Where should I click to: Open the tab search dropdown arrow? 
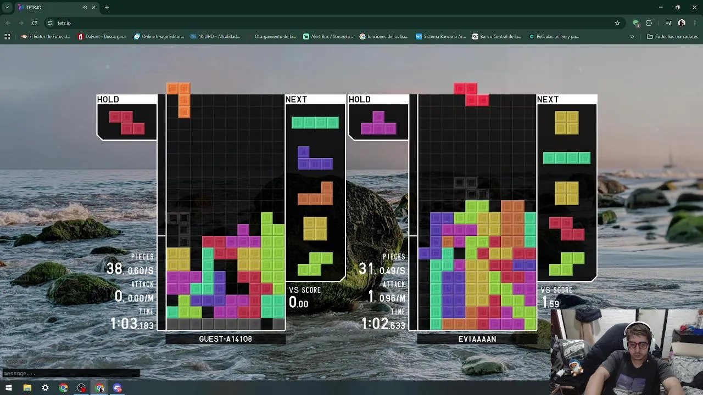[7, 8]
